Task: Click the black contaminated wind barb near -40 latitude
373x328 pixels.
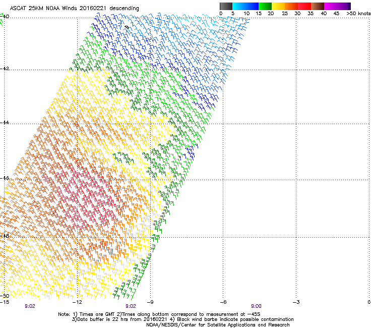Action: [127, 27]
